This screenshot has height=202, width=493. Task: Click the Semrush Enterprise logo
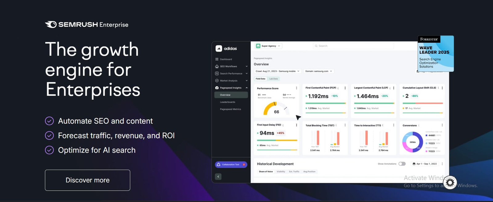click(87, 25)
